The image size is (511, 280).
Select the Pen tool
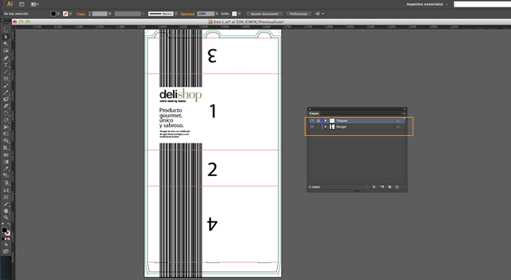pyautogui.click(x=5, y=57)
